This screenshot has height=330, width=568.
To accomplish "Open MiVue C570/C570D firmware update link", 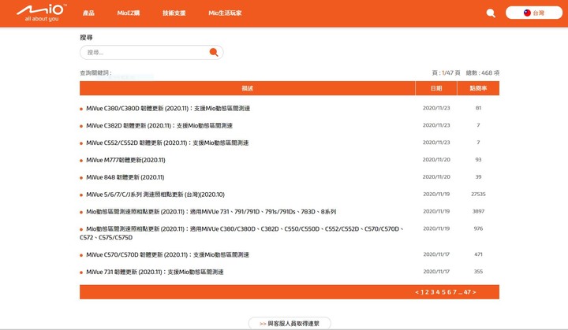I will [x=168, y=254].
